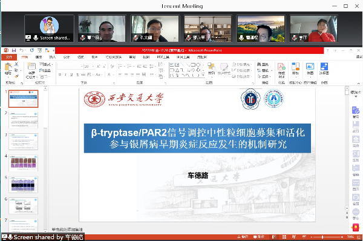Align text left in the paragraph group
Image resolution: width=363 pixels, height=241 pixels.
click(120, 74)
